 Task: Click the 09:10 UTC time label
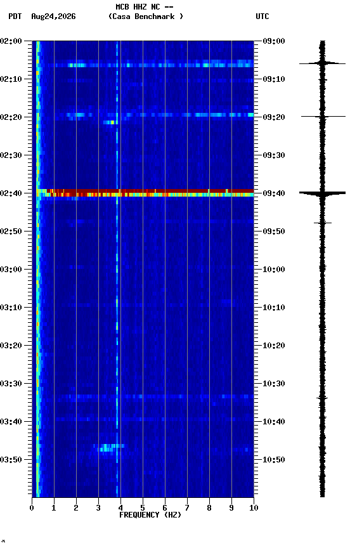tap(274, 79)
